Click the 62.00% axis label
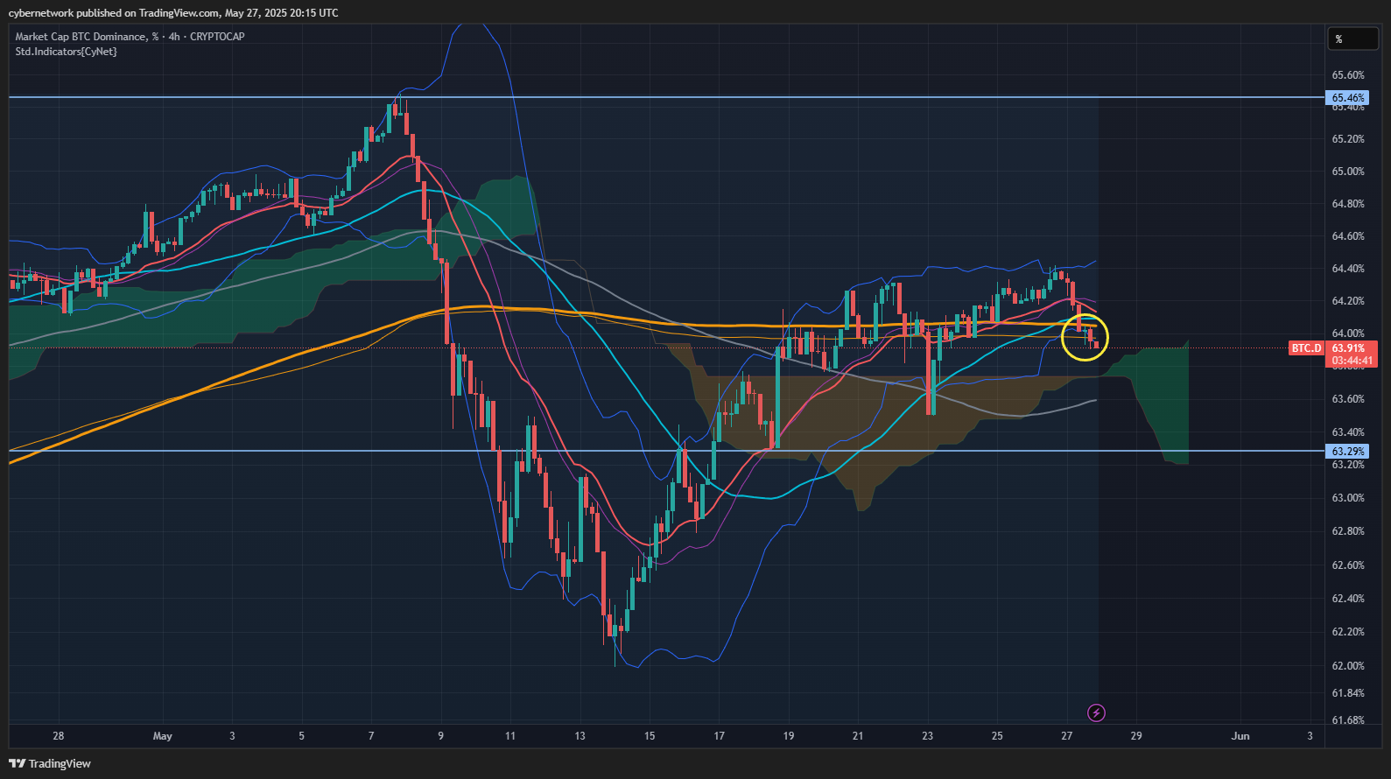This screenshot has height=779, width=1391. pos(1348,666)
